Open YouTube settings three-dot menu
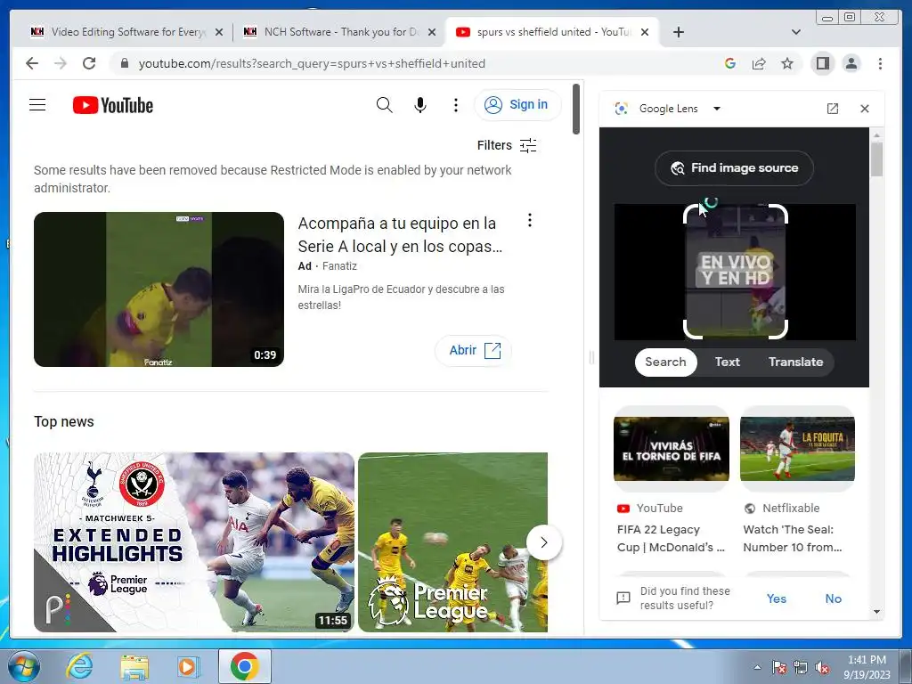This screenshot has height=684, width=912. [455, 105]
